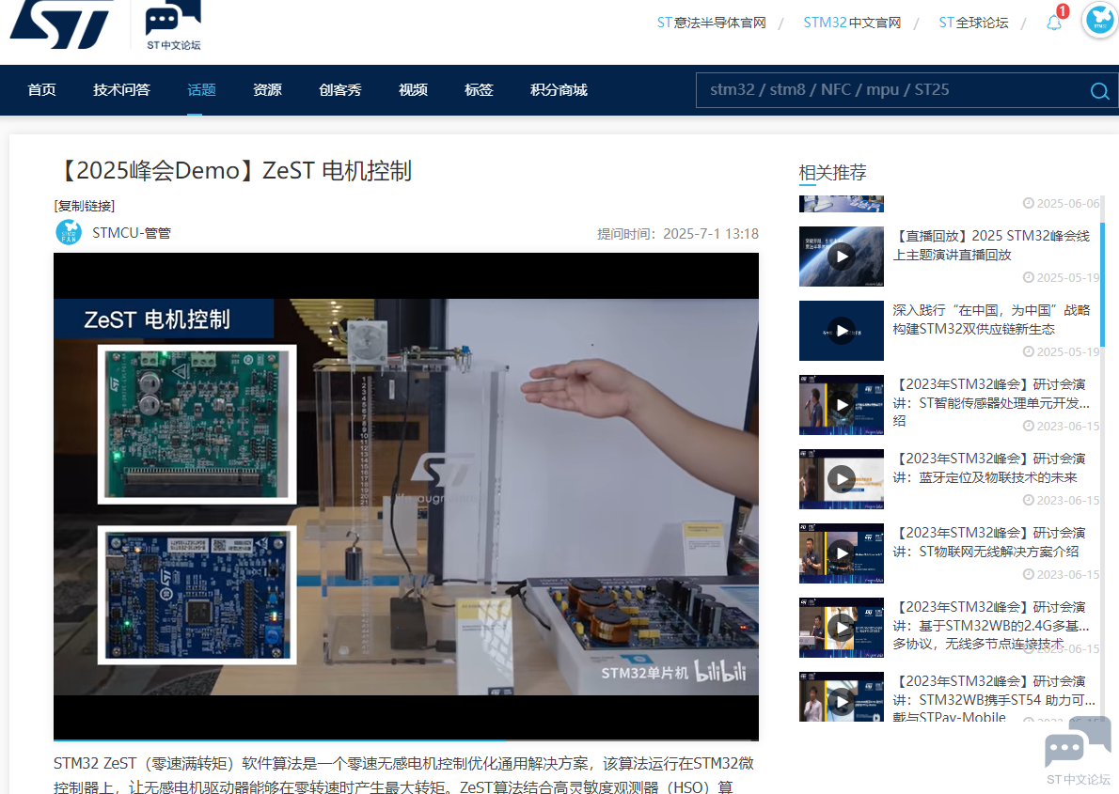This screenshot has width=1119, height=794.
Task: Visit ST全球论坛 link
Action: coord(973,23)
